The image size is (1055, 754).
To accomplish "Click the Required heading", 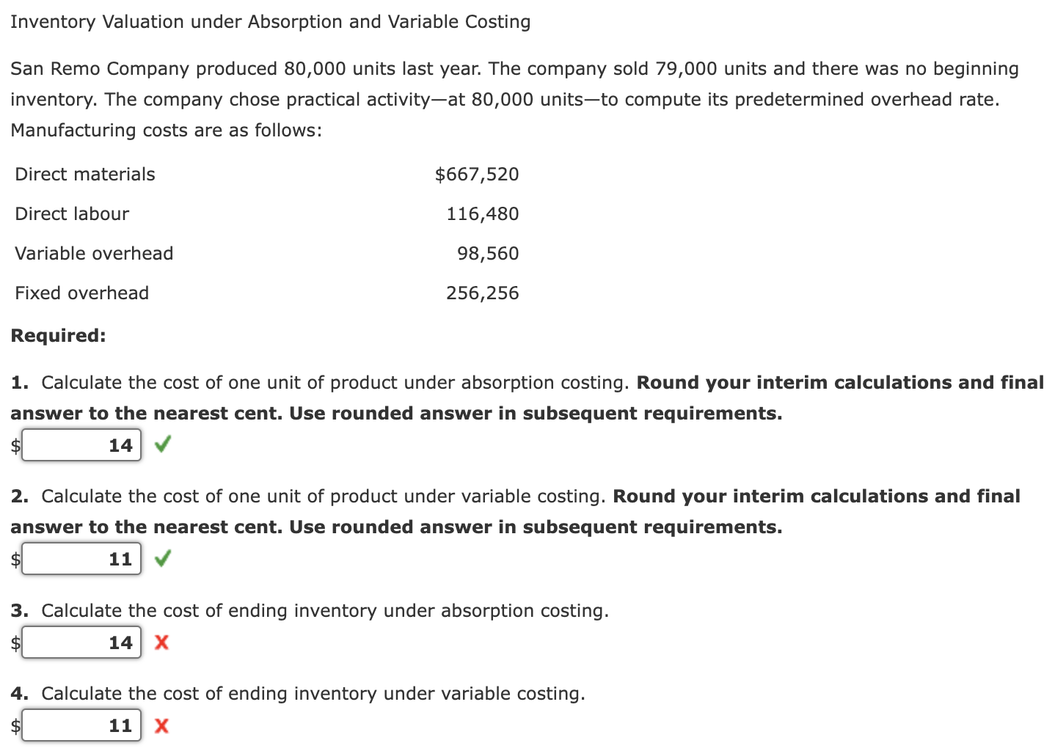I will (58, 335).
